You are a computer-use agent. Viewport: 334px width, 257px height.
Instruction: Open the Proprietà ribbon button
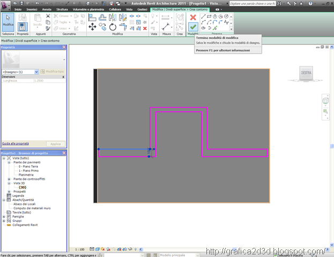[x=23, y=23]
